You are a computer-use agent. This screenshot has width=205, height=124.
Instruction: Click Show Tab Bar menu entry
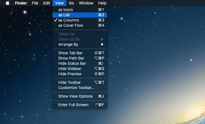pos(80,53)
